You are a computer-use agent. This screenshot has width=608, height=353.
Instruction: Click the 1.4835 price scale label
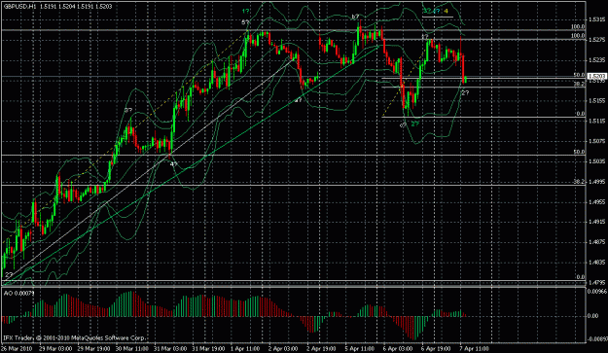(596, 263)
